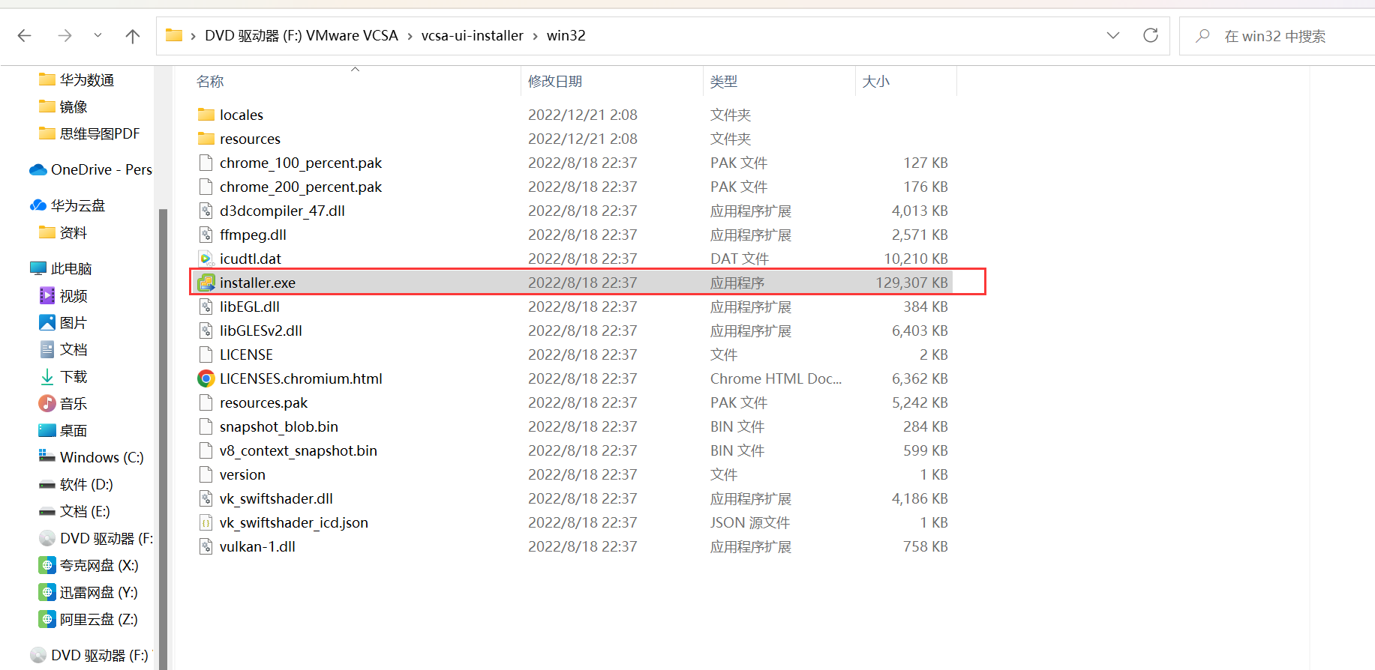Select the vulkan-1.dll file name
The image size is (1375, 670).
257,546
